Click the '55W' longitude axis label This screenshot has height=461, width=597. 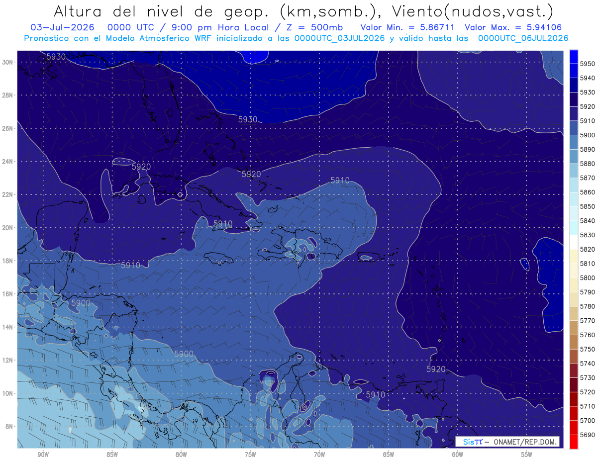[527, 455]
